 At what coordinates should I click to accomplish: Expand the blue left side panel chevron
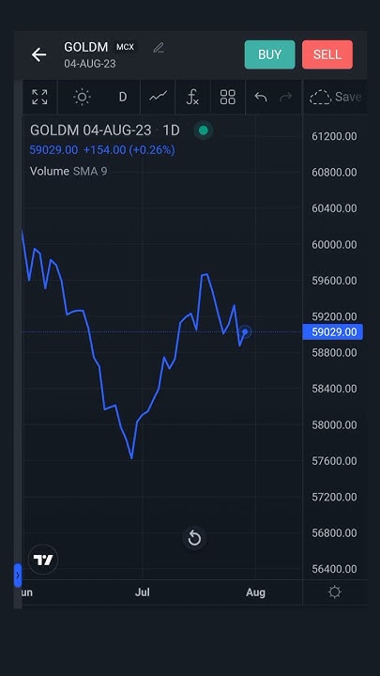(x=18, y=576)
